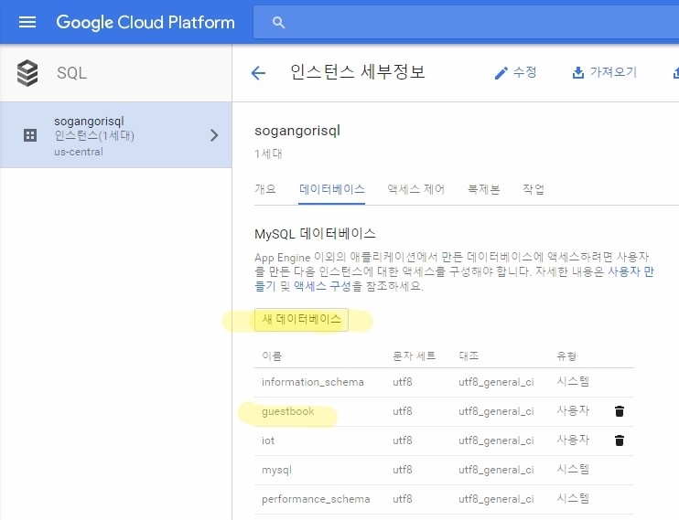Open the hamburger navigation menu

coord(27,22)
